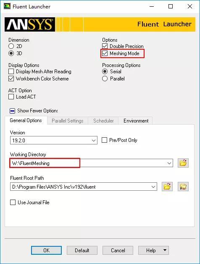This screenshot has width=200, height=264.
Task: Click the Default button
Action: (x=82, y=251)
